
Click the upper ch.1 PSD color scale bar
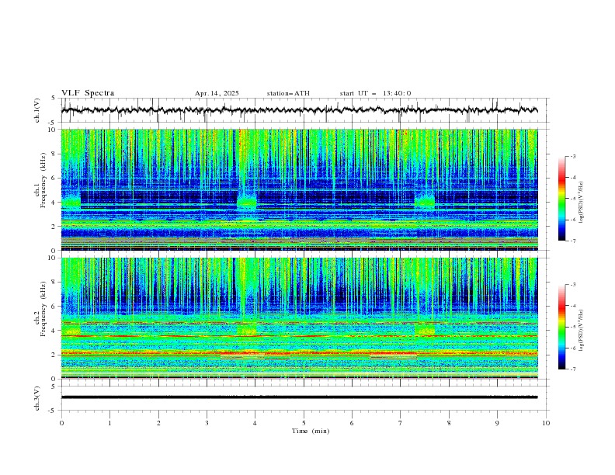coord(561,199)
